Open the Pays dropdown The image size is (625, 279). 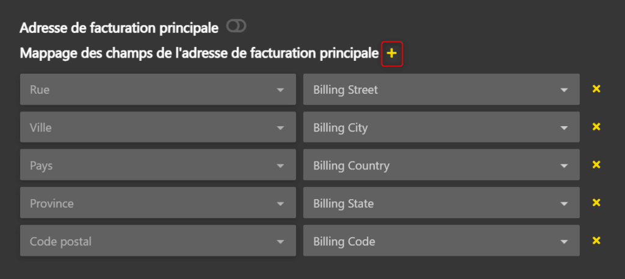(x=157, y=165)
